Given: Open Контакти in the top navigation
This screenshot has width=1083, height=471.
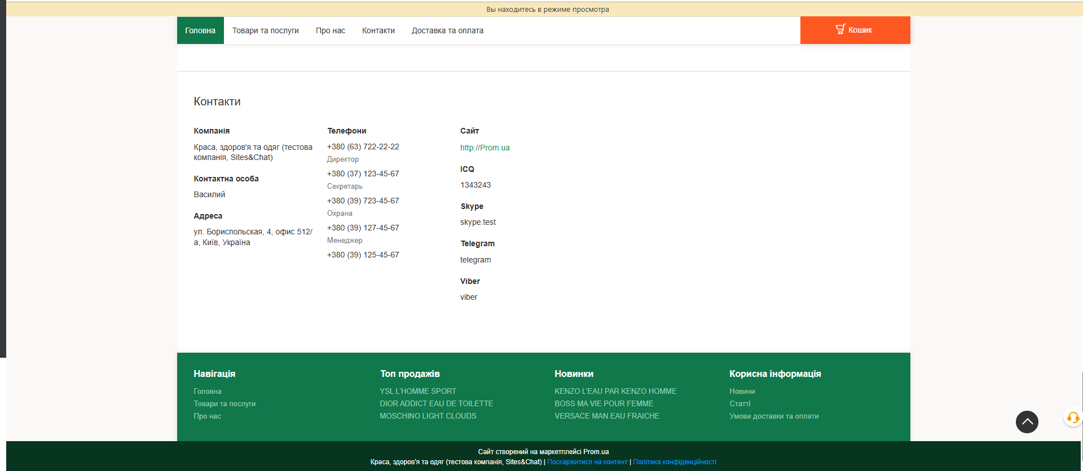Looking at the screenshot, I should 378,30.
